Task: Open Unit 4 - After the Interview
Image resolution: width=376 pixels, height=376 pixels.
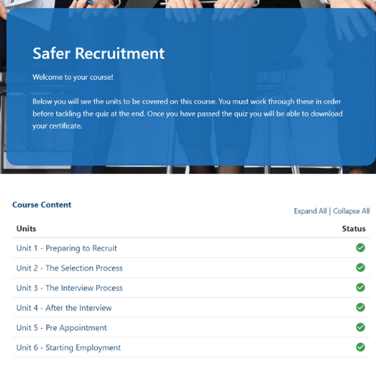Action: click(64, 308)
